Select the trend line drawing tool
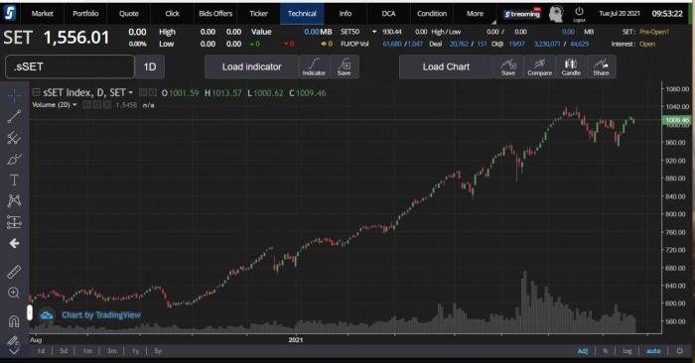 tap(14, 116)
